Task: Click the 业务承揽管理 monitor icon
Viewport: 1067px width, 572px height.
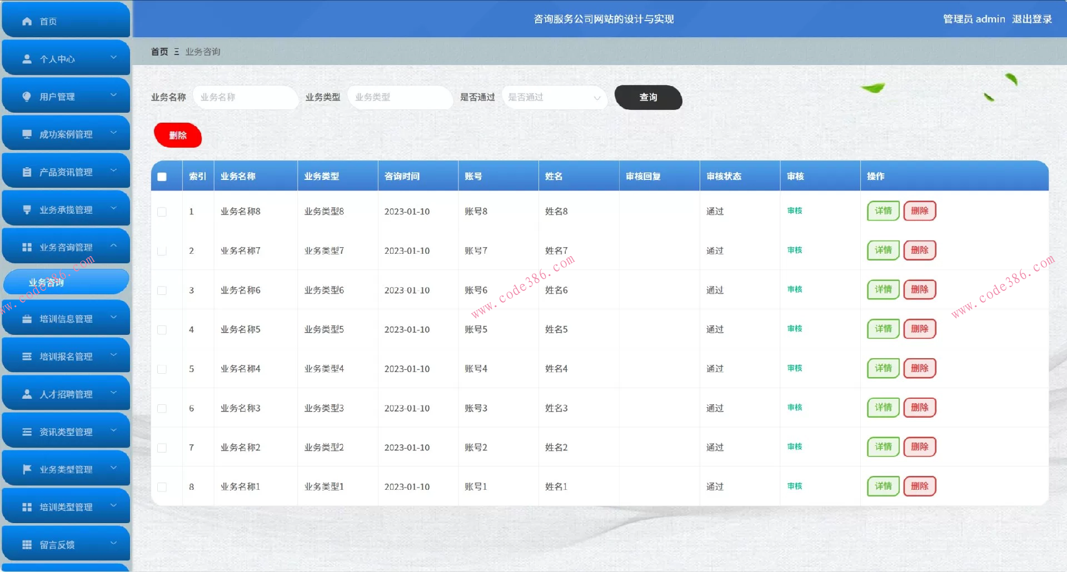Action: coord(26,208)
